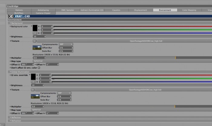Open the Displacement tab
Image resolution: width=212 pixels, height=126 pixels.
[x=141, y=10]
